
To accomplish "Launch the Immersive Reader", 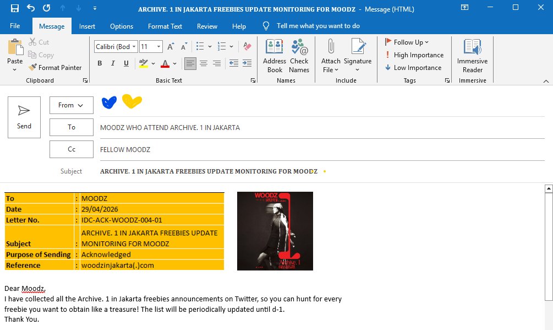I will click(472, 56).
